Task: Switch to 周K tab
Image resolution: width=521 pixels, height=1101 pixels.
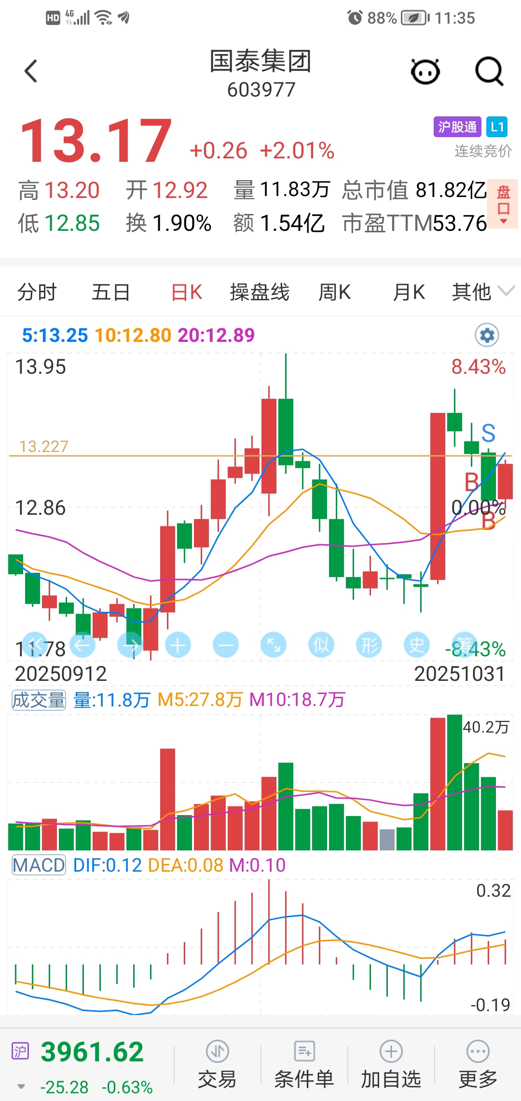Action: 334,292
